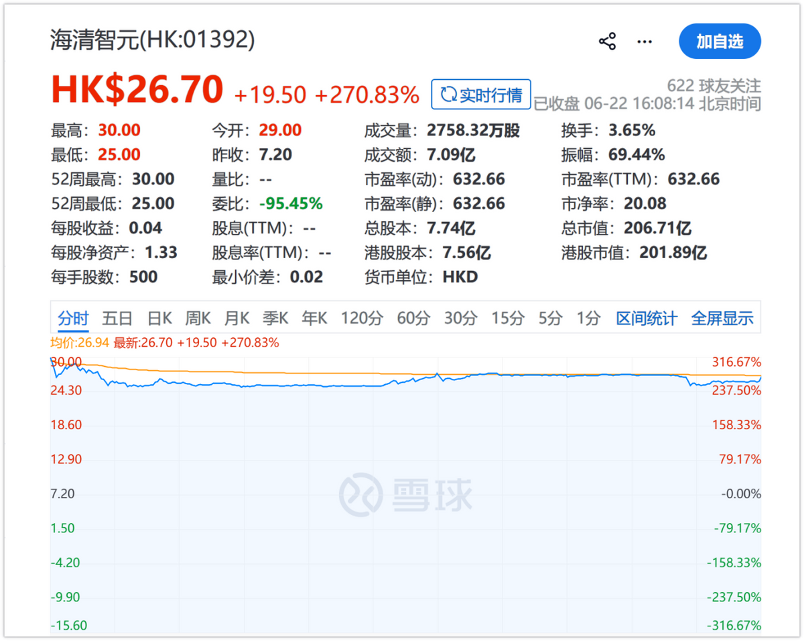Click the 振幅 value 69.44%
Viewport: 804px width, 641px height.
point(636,155)
